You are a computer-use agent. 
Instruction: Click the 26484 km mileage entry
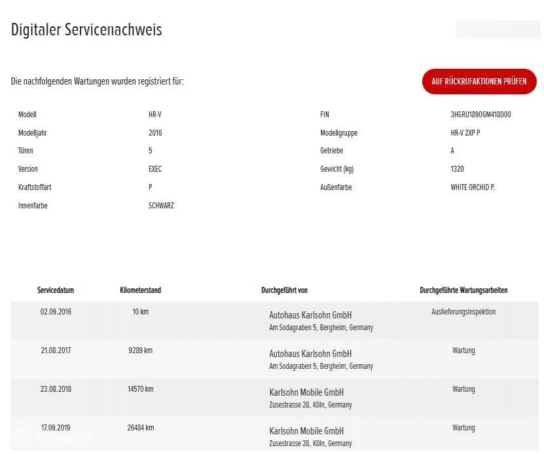140,428
